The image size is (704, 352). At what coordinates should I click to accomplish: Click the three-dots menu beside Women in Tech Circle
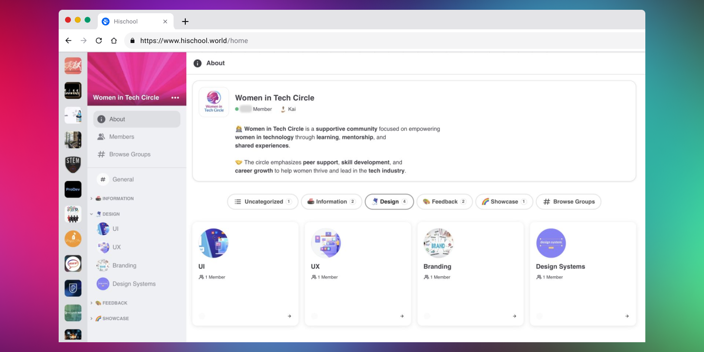click(x=175, y=98)
